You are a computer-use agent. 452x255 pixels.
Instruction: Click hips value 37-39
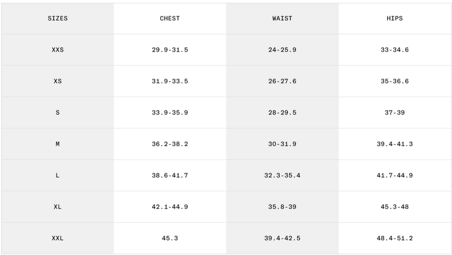tap(395, 113)
